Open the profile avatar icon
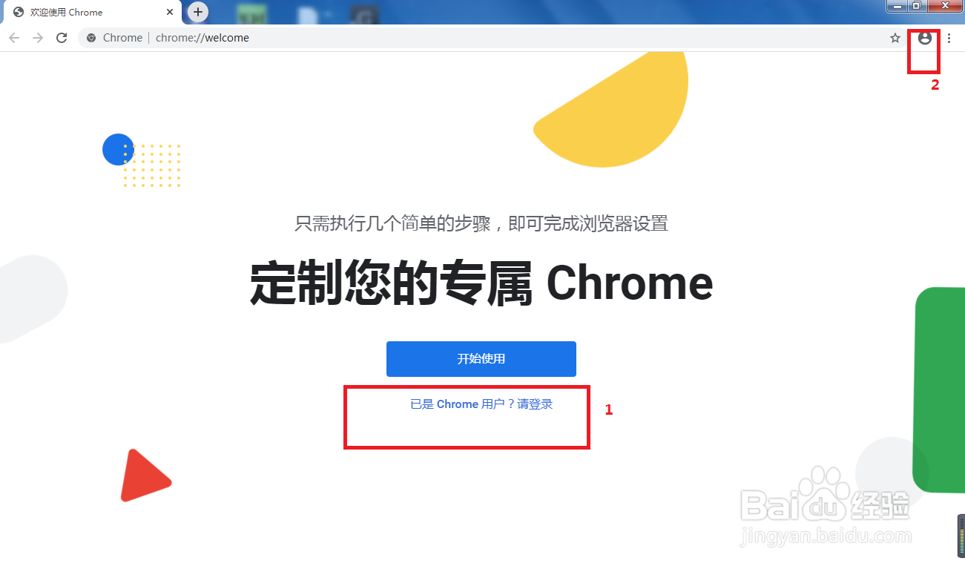965x569 pixels. (924, 38)
